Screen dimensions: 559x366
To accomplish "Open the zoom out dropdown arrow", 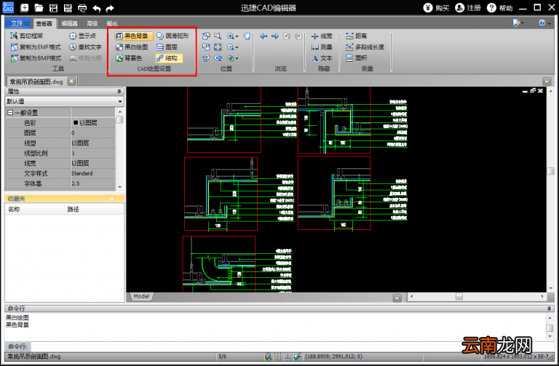I will [237, 47].
